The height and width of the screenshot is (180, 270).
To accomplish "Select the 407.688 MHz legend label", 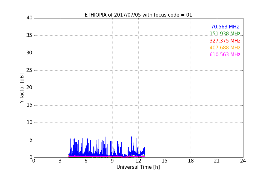I will (x=225, y=47).
